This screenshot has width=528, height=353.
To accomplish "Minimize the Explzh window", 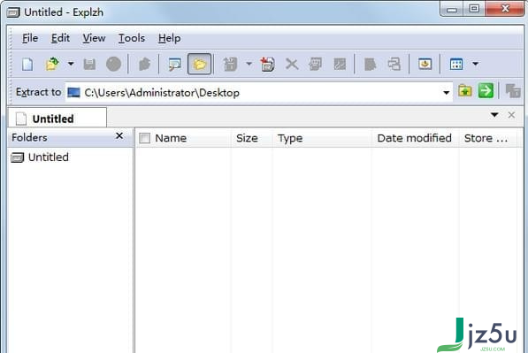I will click(x=452, y=9).
